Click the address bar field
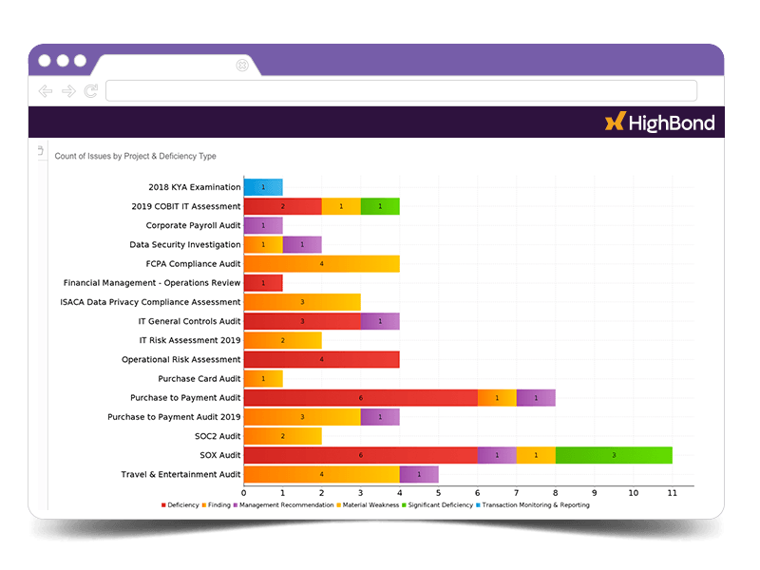 coord(400,91)
